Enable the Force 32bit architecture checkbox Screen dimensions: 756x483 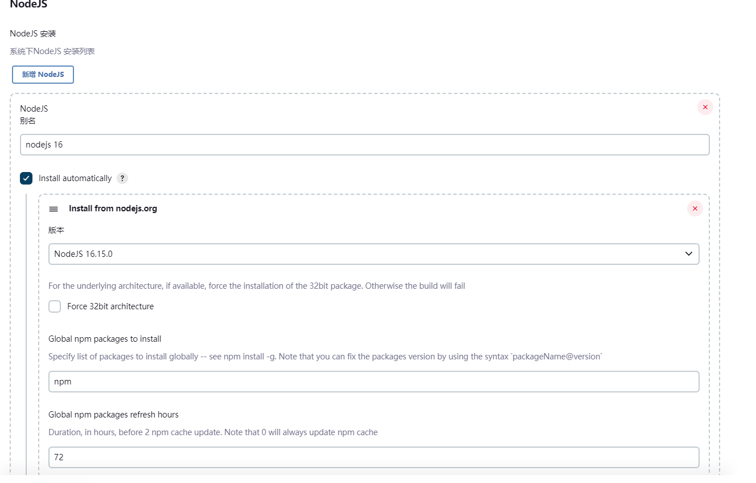55,306
